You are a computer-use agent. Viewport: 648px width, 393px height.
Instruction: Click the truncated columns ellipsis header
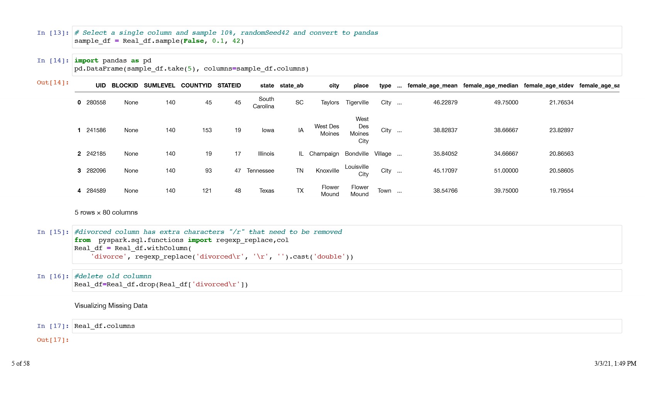[x=399, y=86]
